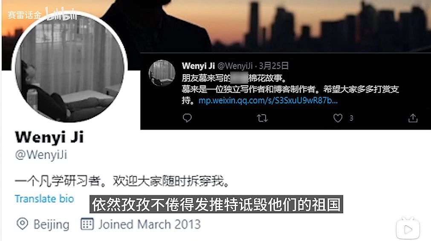Like the tweet with heart icon
This screenshot has width=431, height=241.
tap(338, 118)
